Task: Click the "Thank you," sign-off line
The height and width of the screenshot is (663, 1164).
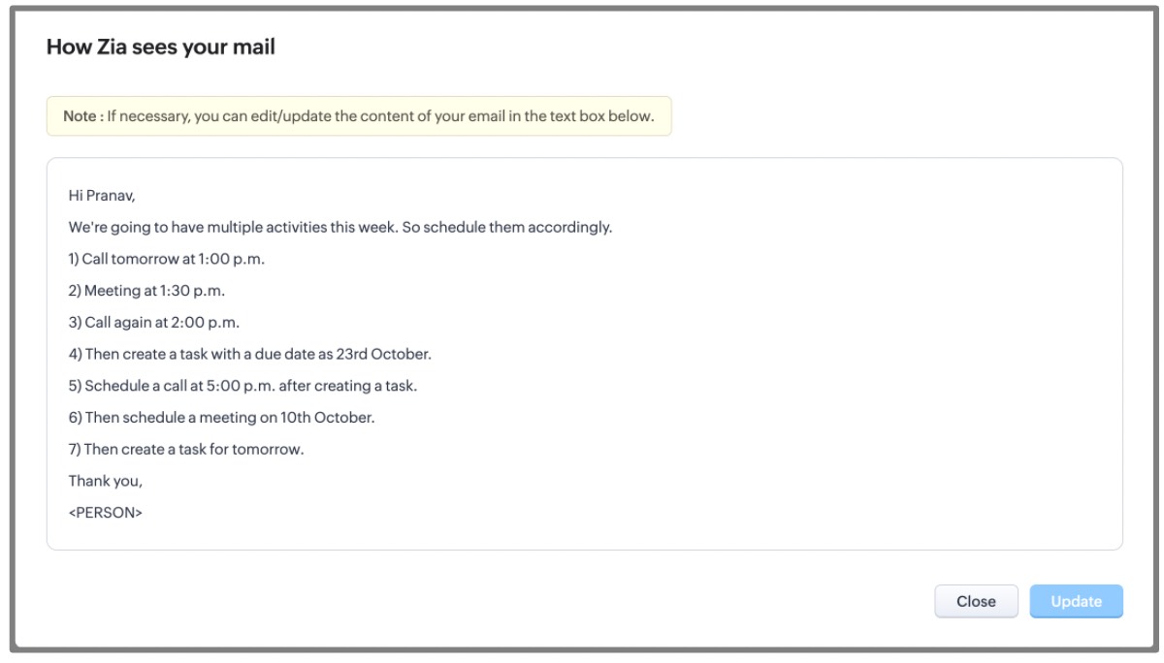Action: tap(106, 481)
